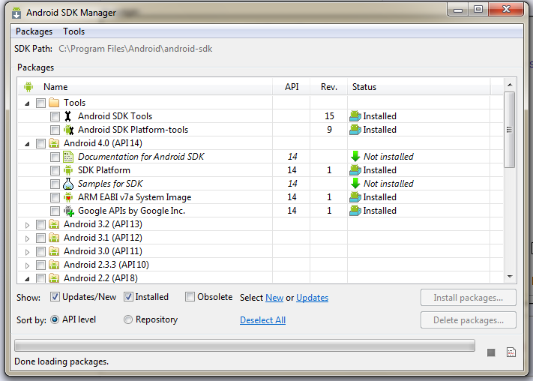533x381 pixels.
Task: Click the Android 4.0 (API 14) package icon
Action: pos(54,143)
